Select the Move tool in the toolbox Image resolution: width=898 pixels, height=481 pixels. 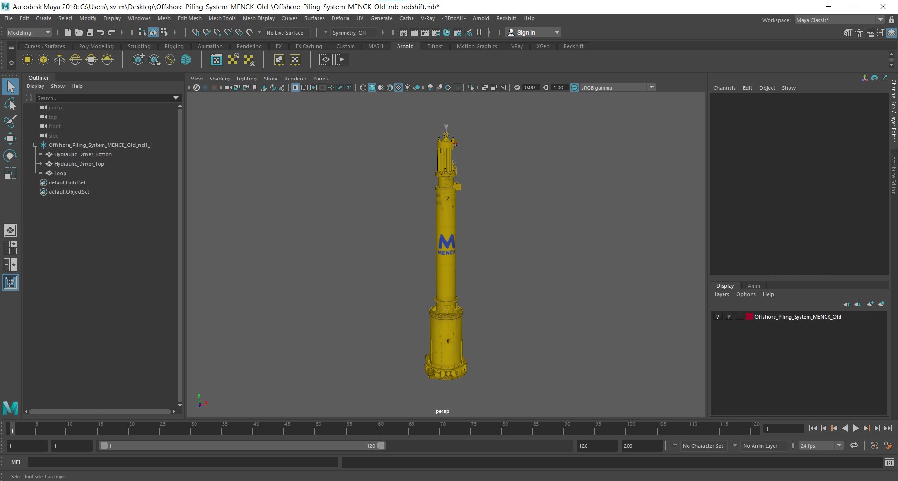pos(10,138)
